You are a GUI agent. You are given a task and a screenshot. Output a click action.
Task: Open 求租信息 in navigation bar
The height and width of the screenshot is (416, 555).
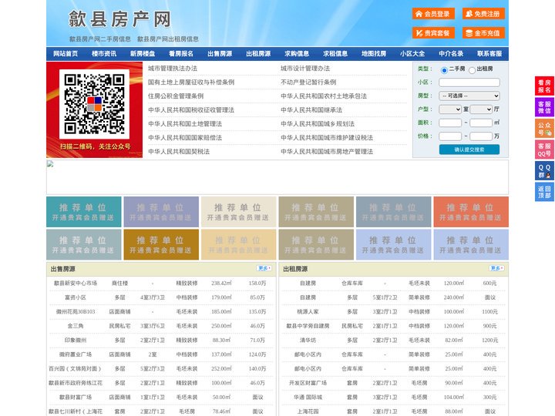pyautogui.click(x=335, y=54)
